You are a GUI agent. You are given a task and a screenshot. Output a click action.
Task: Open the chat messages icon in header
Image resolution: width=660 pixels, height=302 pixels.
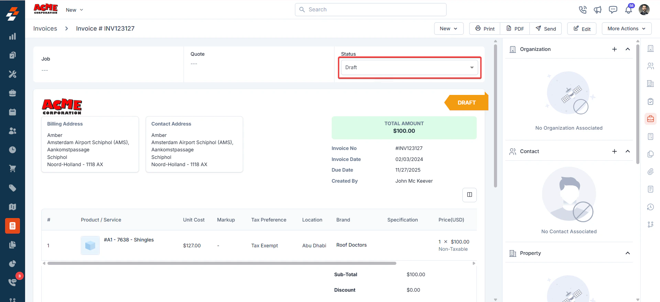pyautogui.click(x=613, y=10)
